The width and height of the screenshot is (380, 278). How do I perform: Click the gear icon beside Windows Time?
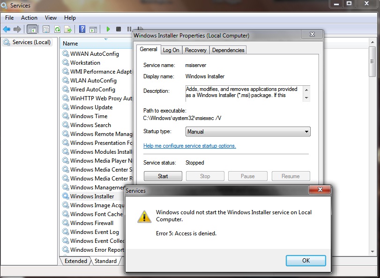[x=66, y=116]
